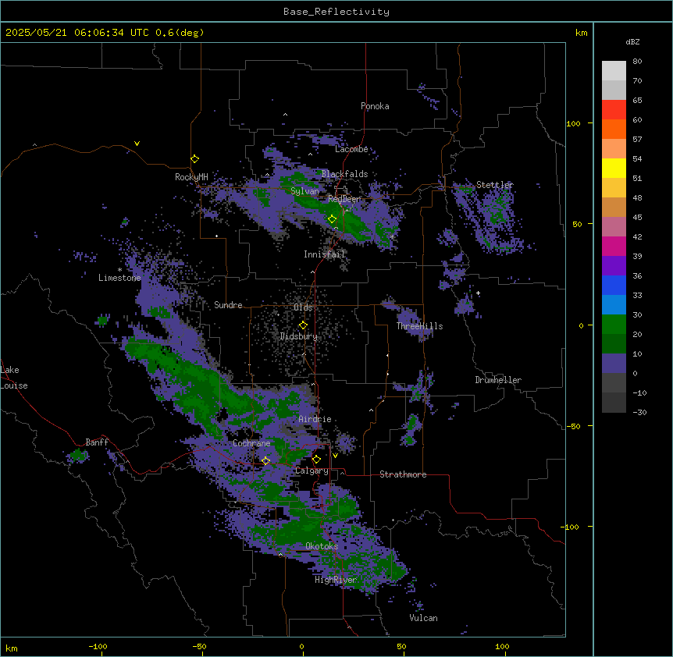Select the magenta 39 to 42 dBZ swatch
The height and width of the screenshot is (657, 673).
(x=614, y=246)
